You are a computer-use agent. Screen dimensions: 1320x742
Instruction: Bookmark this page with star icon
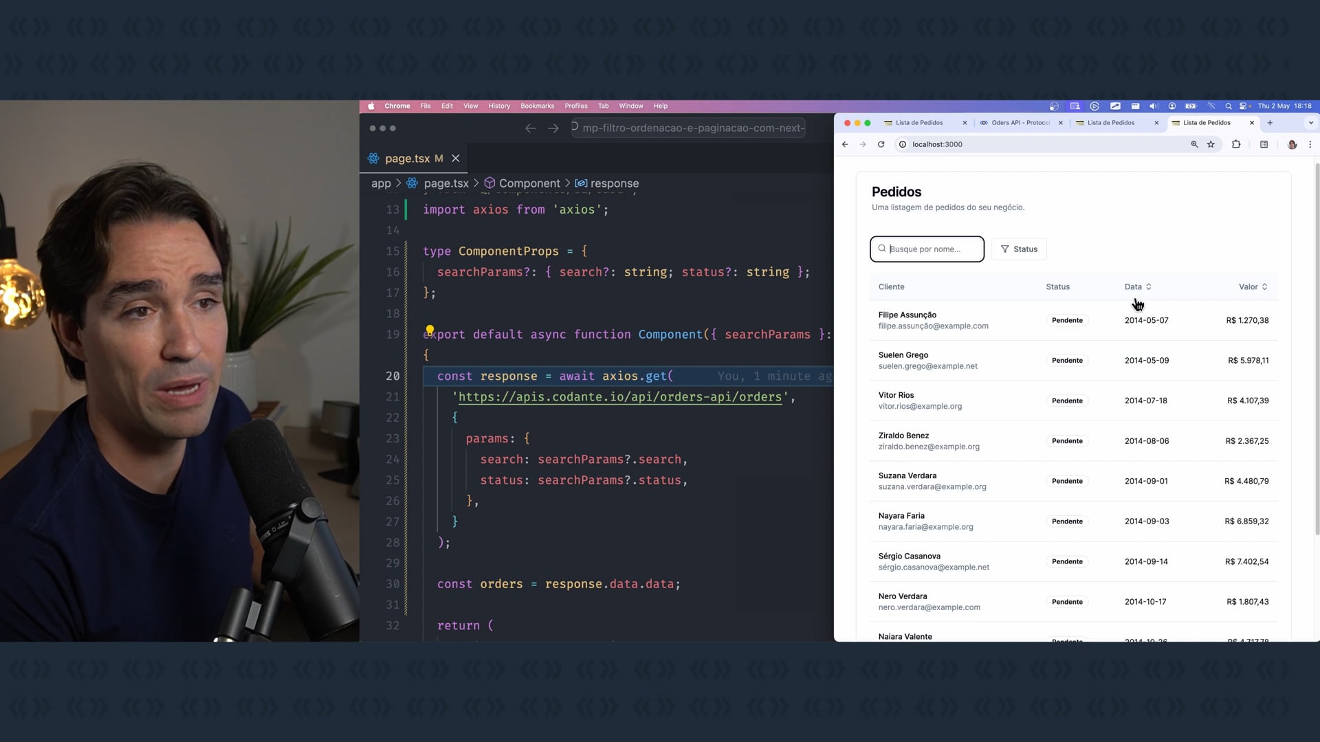[x=1211, y=144]
